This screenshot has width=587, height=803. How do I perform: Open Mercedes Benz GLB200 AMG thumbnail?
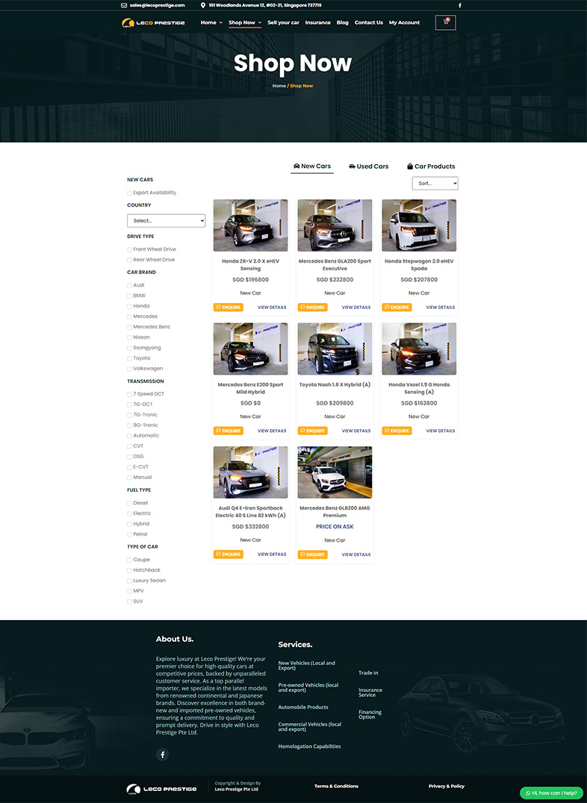click(x=335, y=472)
